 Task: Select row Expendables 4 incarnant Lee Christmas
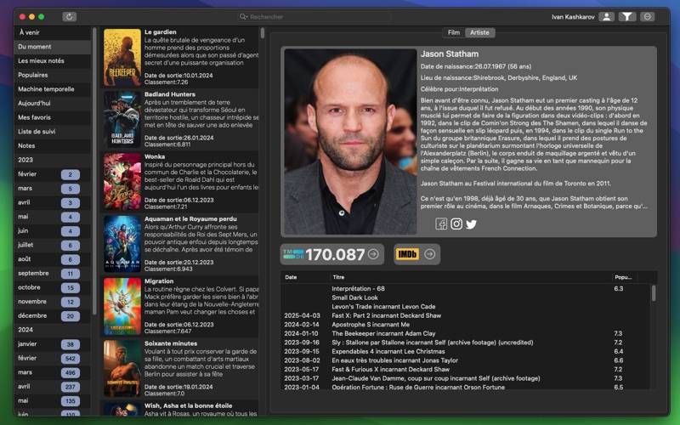(x=466, y=351)
